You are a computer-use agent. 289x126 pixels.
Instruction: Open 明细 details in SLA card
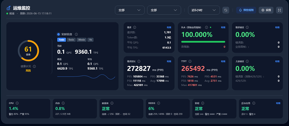[223, 27]
